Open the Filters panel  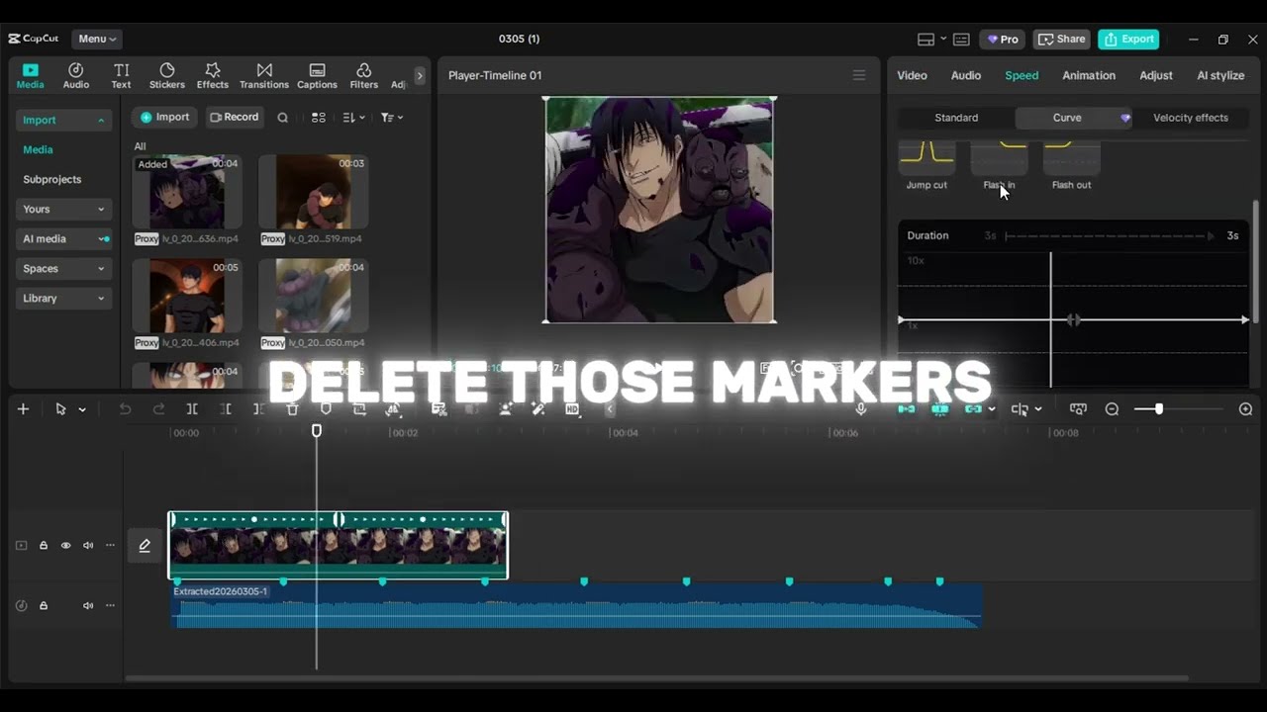(x=363, y=76)
